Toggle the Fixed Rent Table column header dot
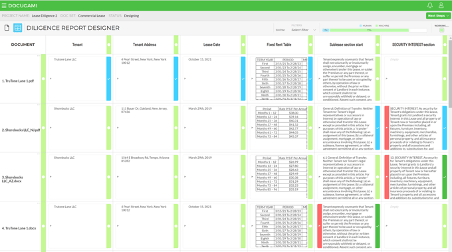This screenshot has height=252, width=452. [310, 45]
